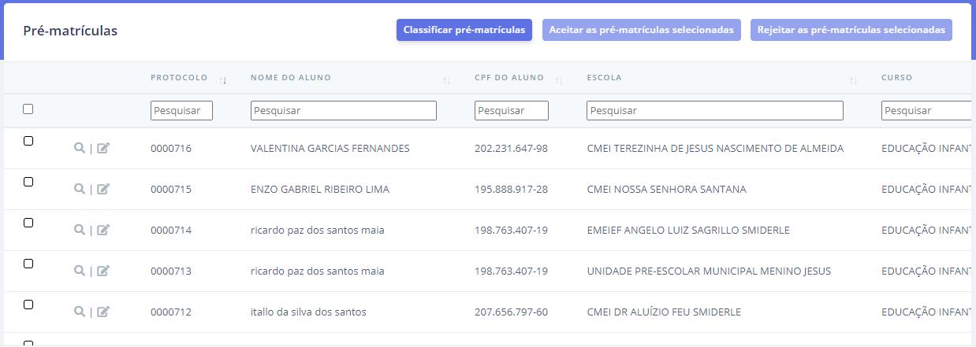Click the Classificar pré-matrículas button

(x=464, y=30)
